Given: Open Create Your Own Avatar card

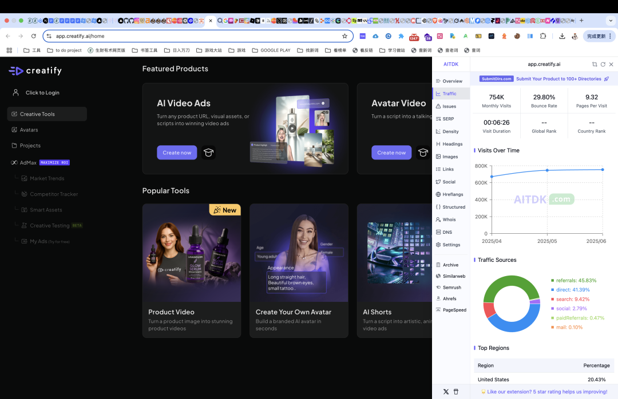Looking at the screenshot, I should pos(299,270).
